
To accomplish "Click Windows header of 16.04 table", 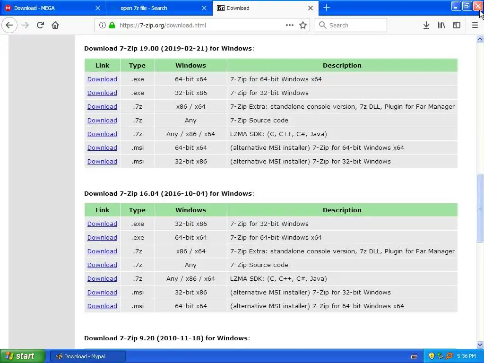I will point(190,210).
